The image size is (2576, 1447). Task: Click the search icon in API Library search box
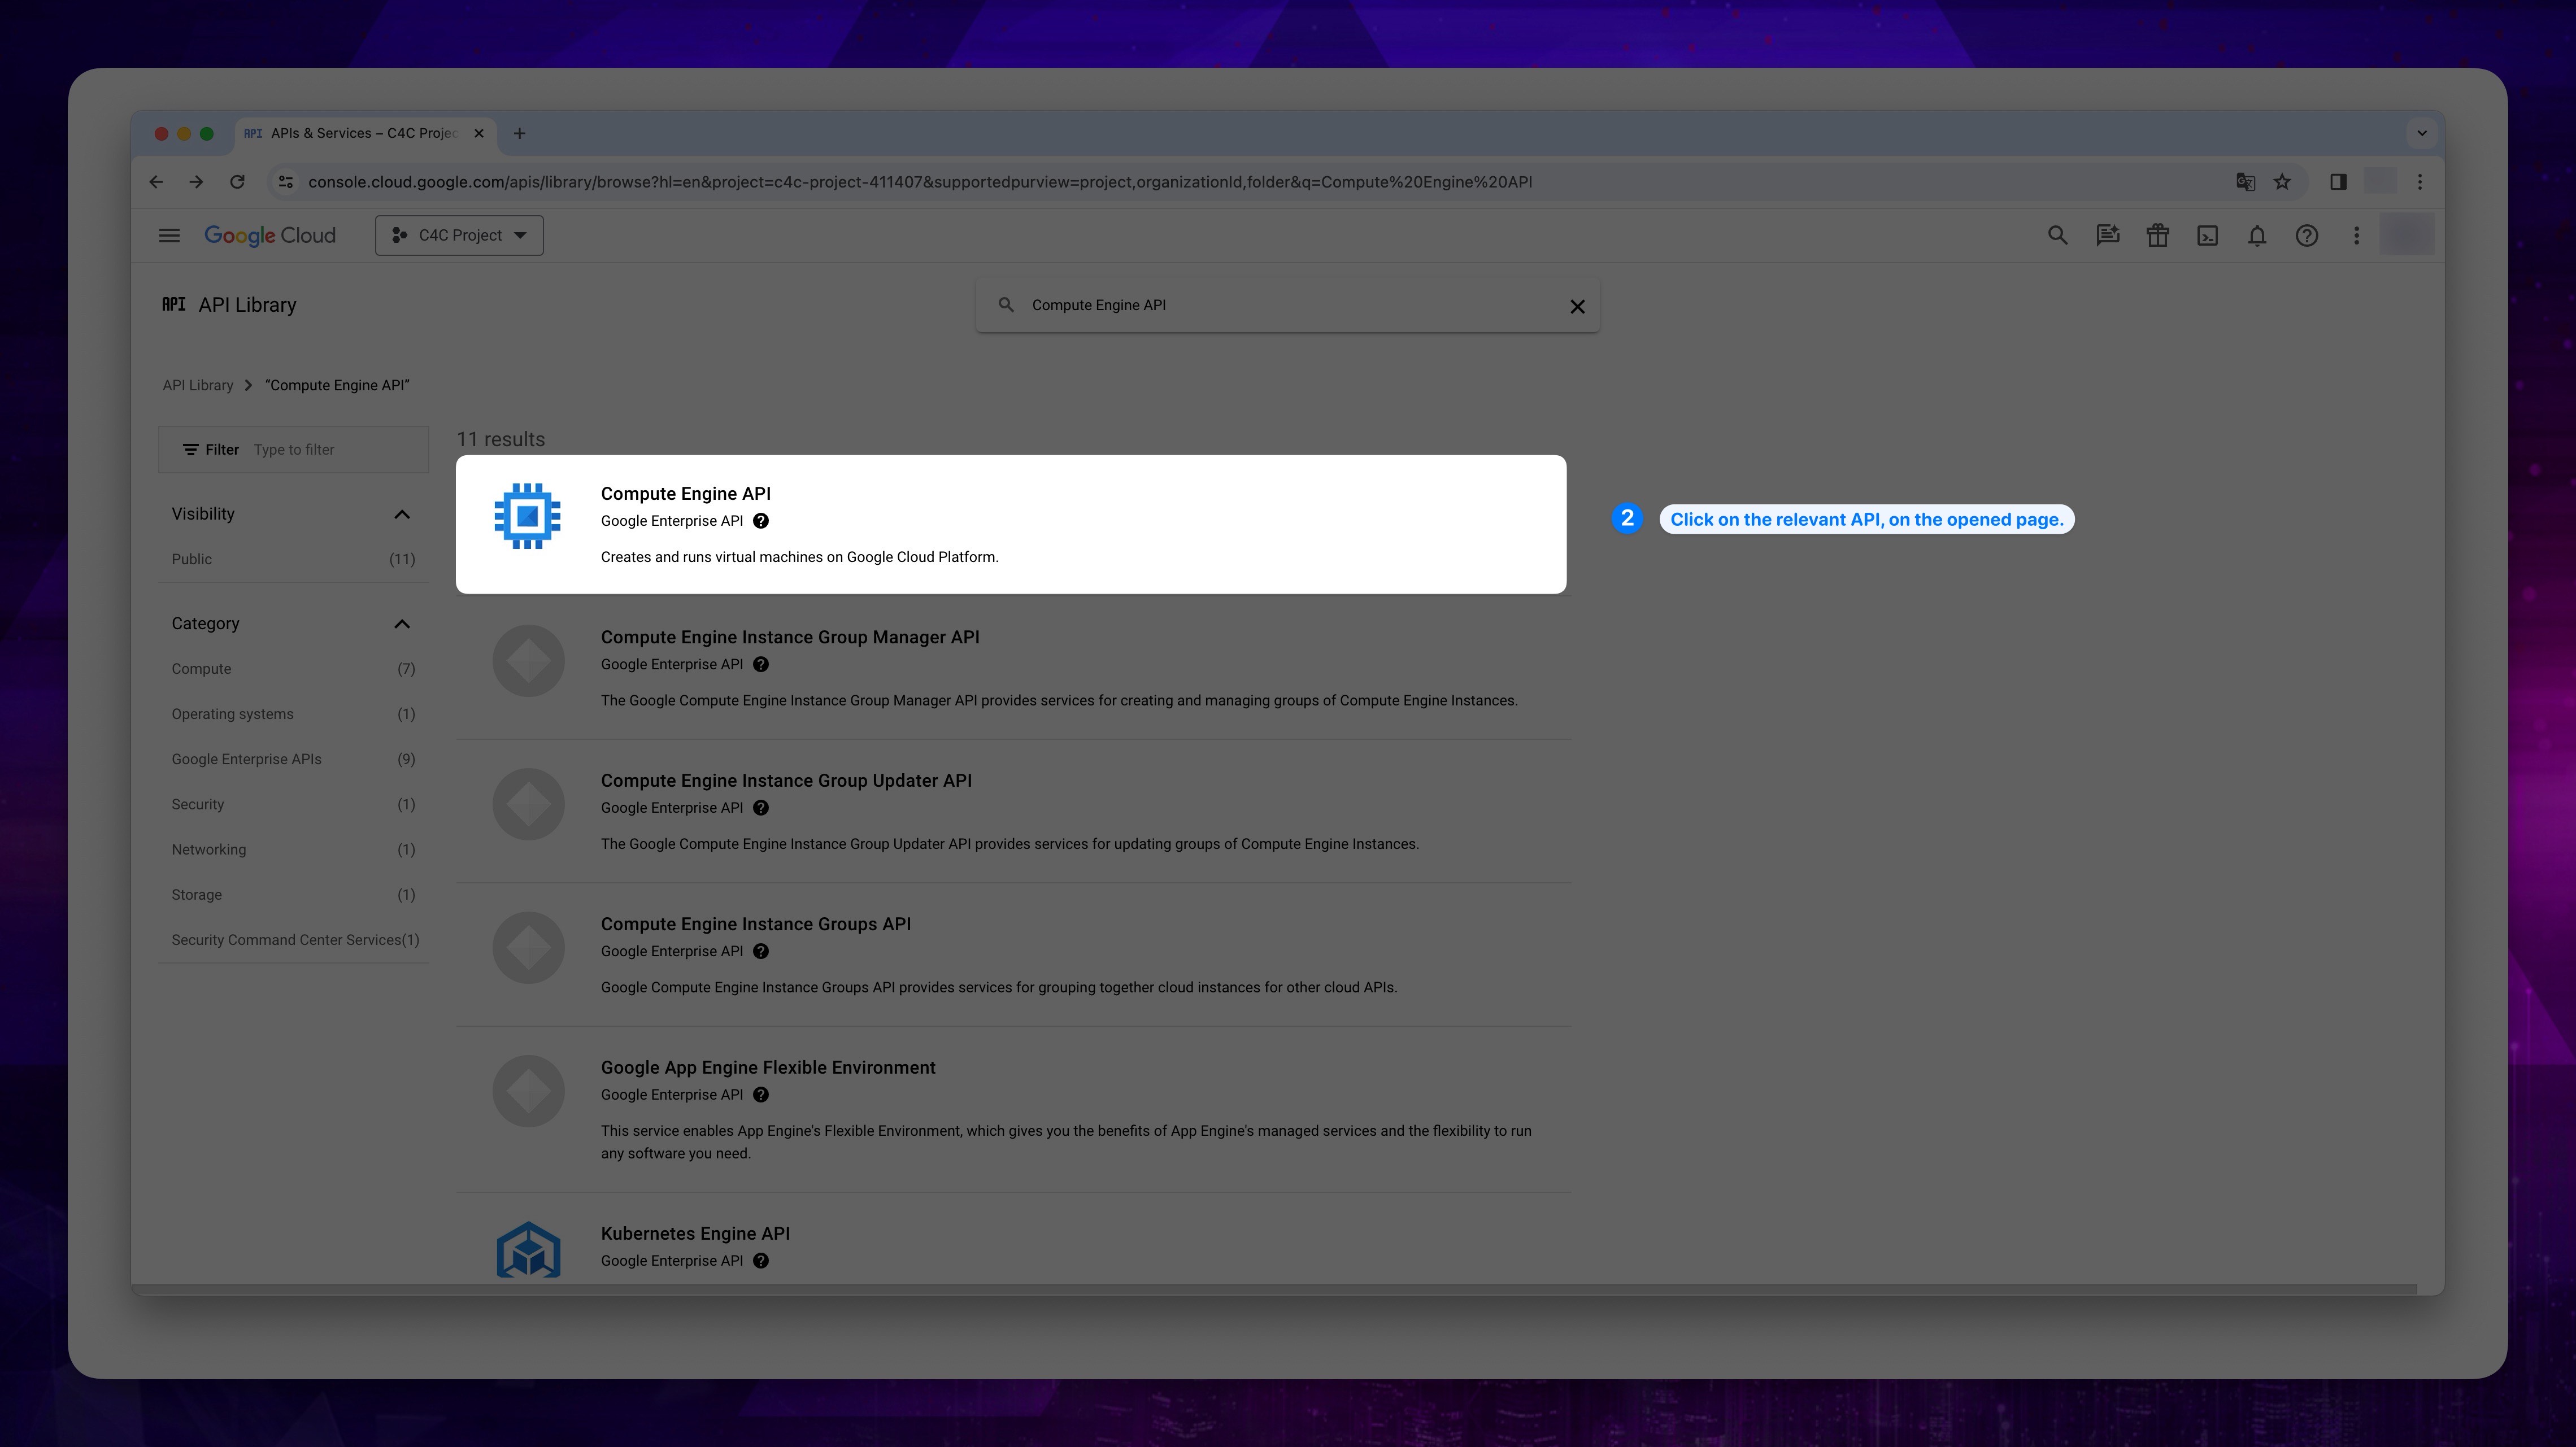click(1006, 305)
